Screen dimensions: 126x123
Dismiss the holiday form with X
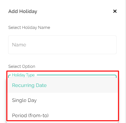[115, 11]
